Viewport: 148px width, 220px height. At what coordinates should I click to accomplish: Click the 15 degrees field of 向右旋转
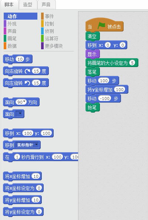(x=36, y=71)
